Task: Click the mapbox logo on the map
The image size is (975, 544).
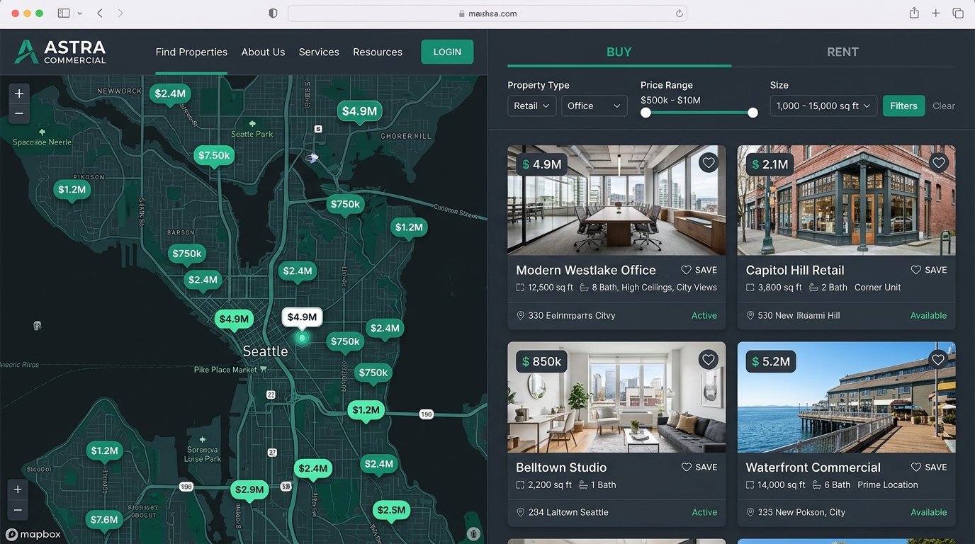Action: tap(33, 535)
